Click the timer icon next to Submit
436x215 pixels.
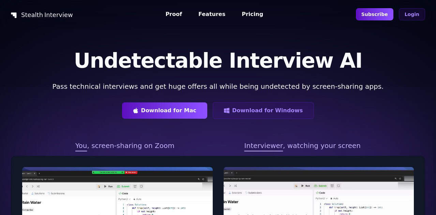tap(135, 186)
